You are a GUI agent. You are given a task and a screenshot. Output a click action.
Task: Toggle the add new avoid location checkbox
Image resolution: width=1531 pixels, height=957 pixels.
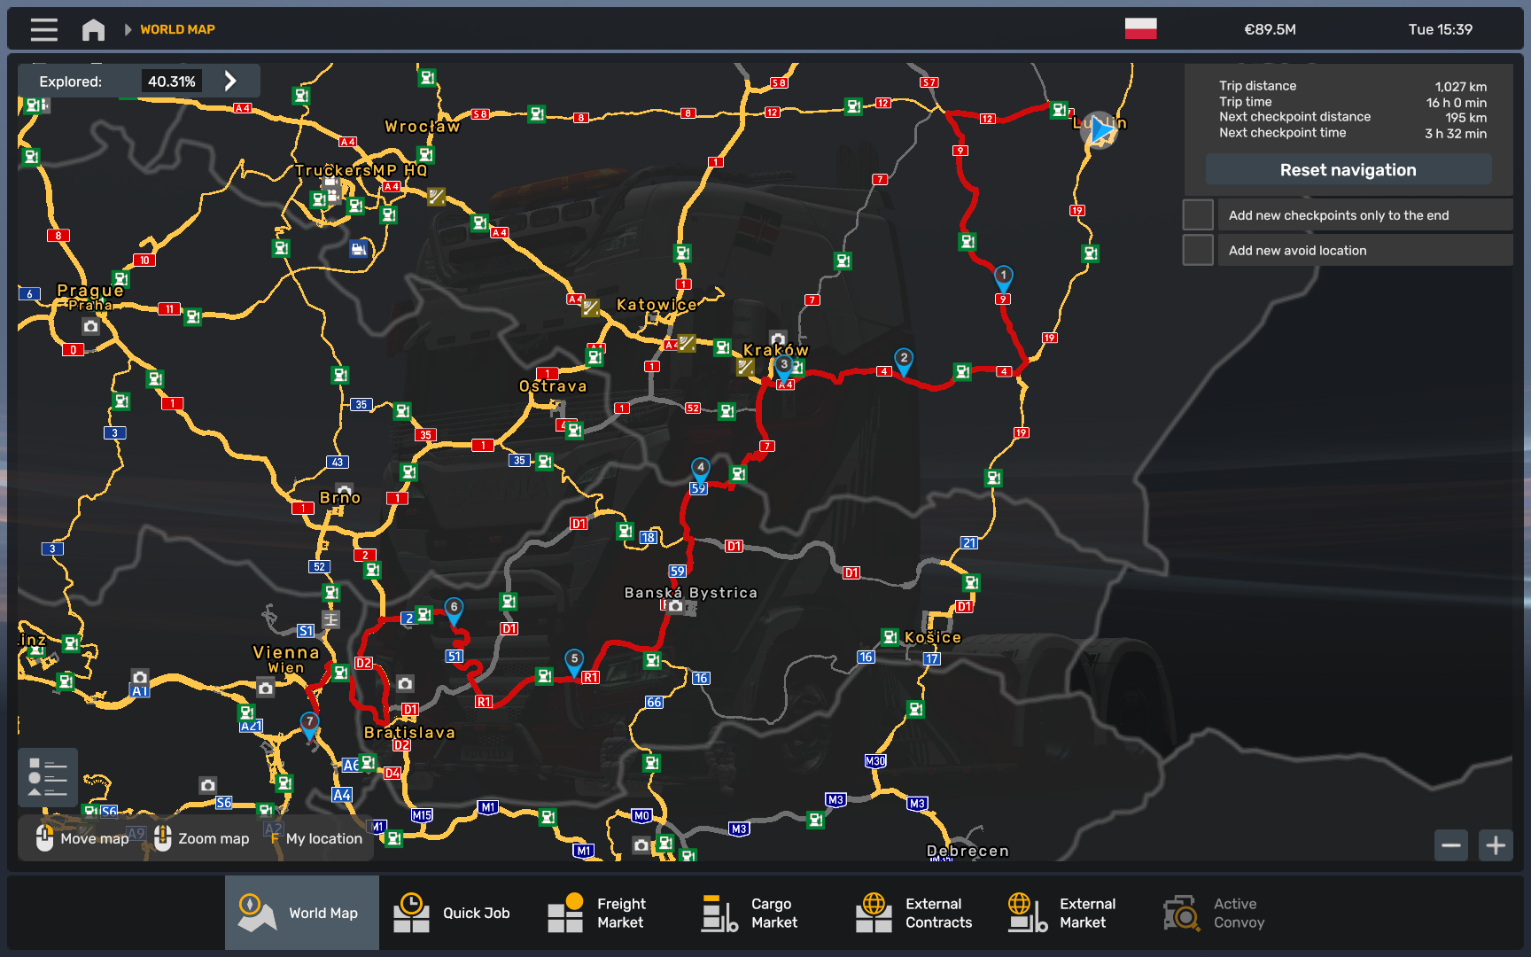point(1198,250)
